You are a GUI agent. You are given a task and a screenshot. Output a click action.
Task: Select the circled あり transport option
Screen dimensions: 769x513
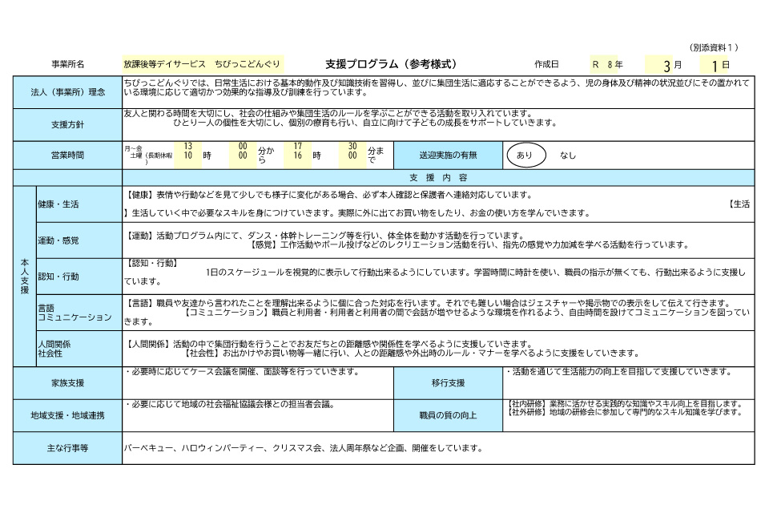[525, 156]
